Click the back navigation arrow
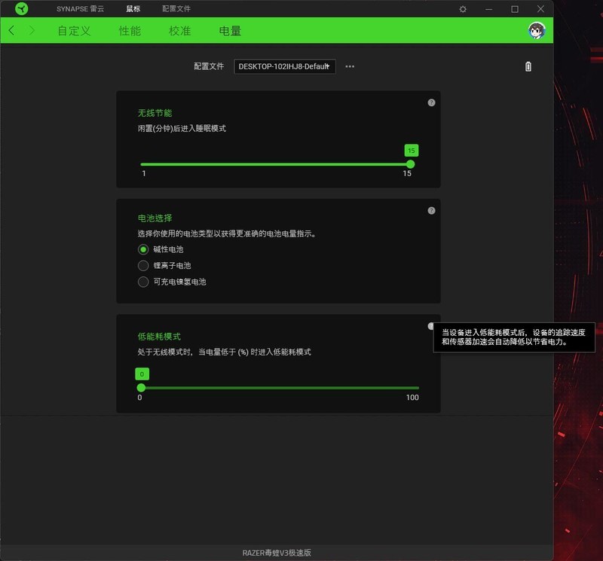This screenshot has width=603, height=561. point(11,31)
